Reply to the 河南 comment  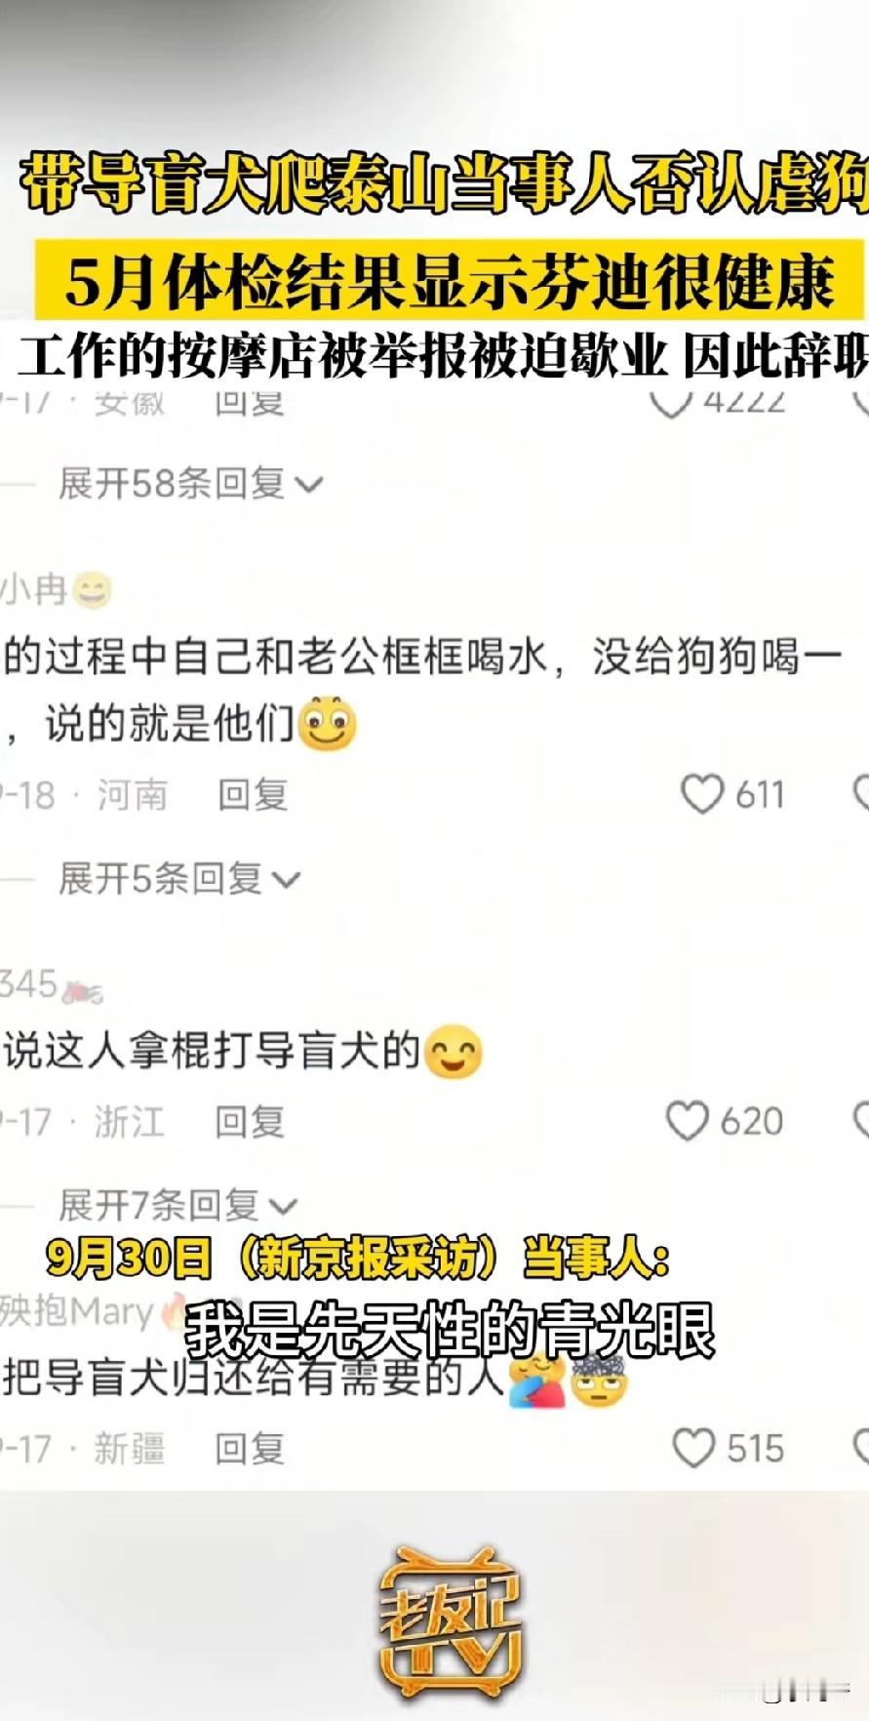click(253, 795)
